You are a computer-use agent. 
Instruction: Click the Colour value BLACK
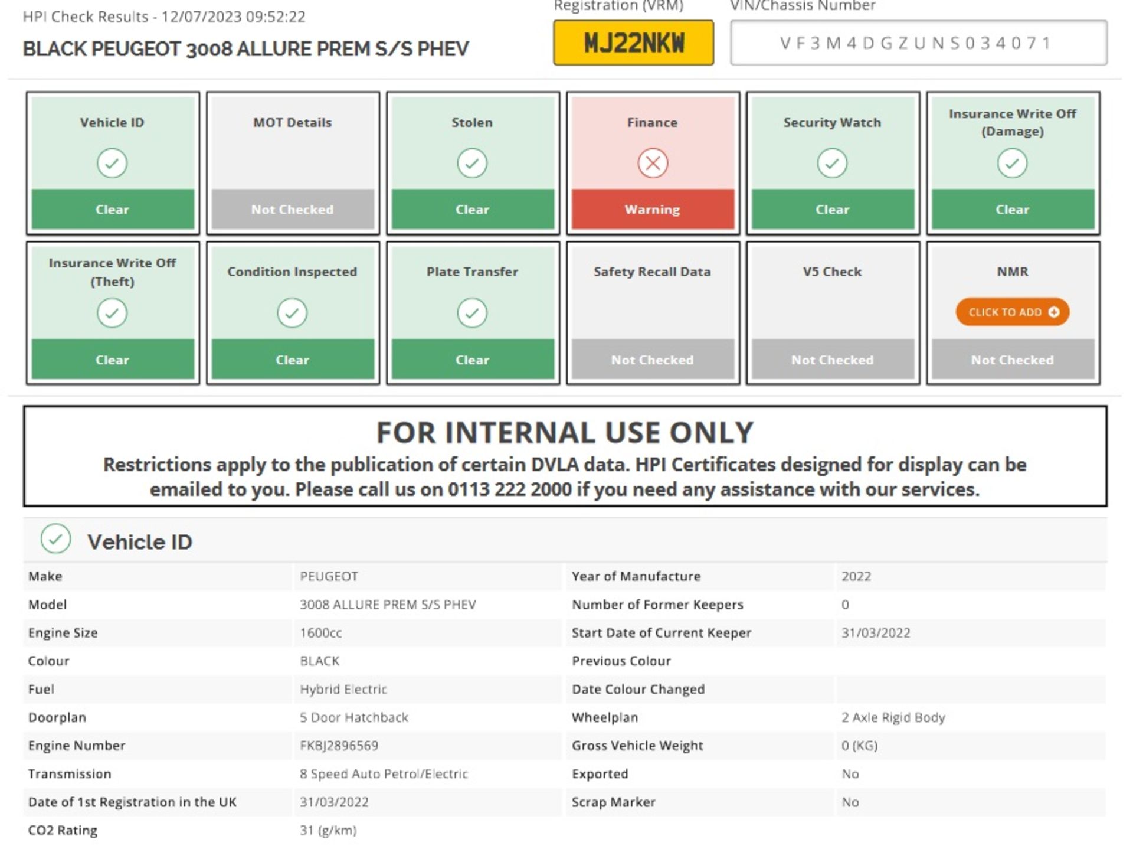(319, 661)
